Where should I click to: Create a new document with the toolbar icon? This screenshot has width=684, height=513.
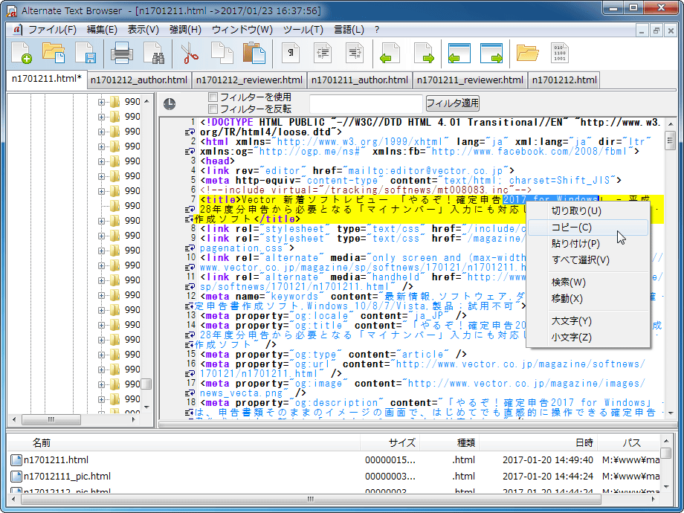point(22,53)
